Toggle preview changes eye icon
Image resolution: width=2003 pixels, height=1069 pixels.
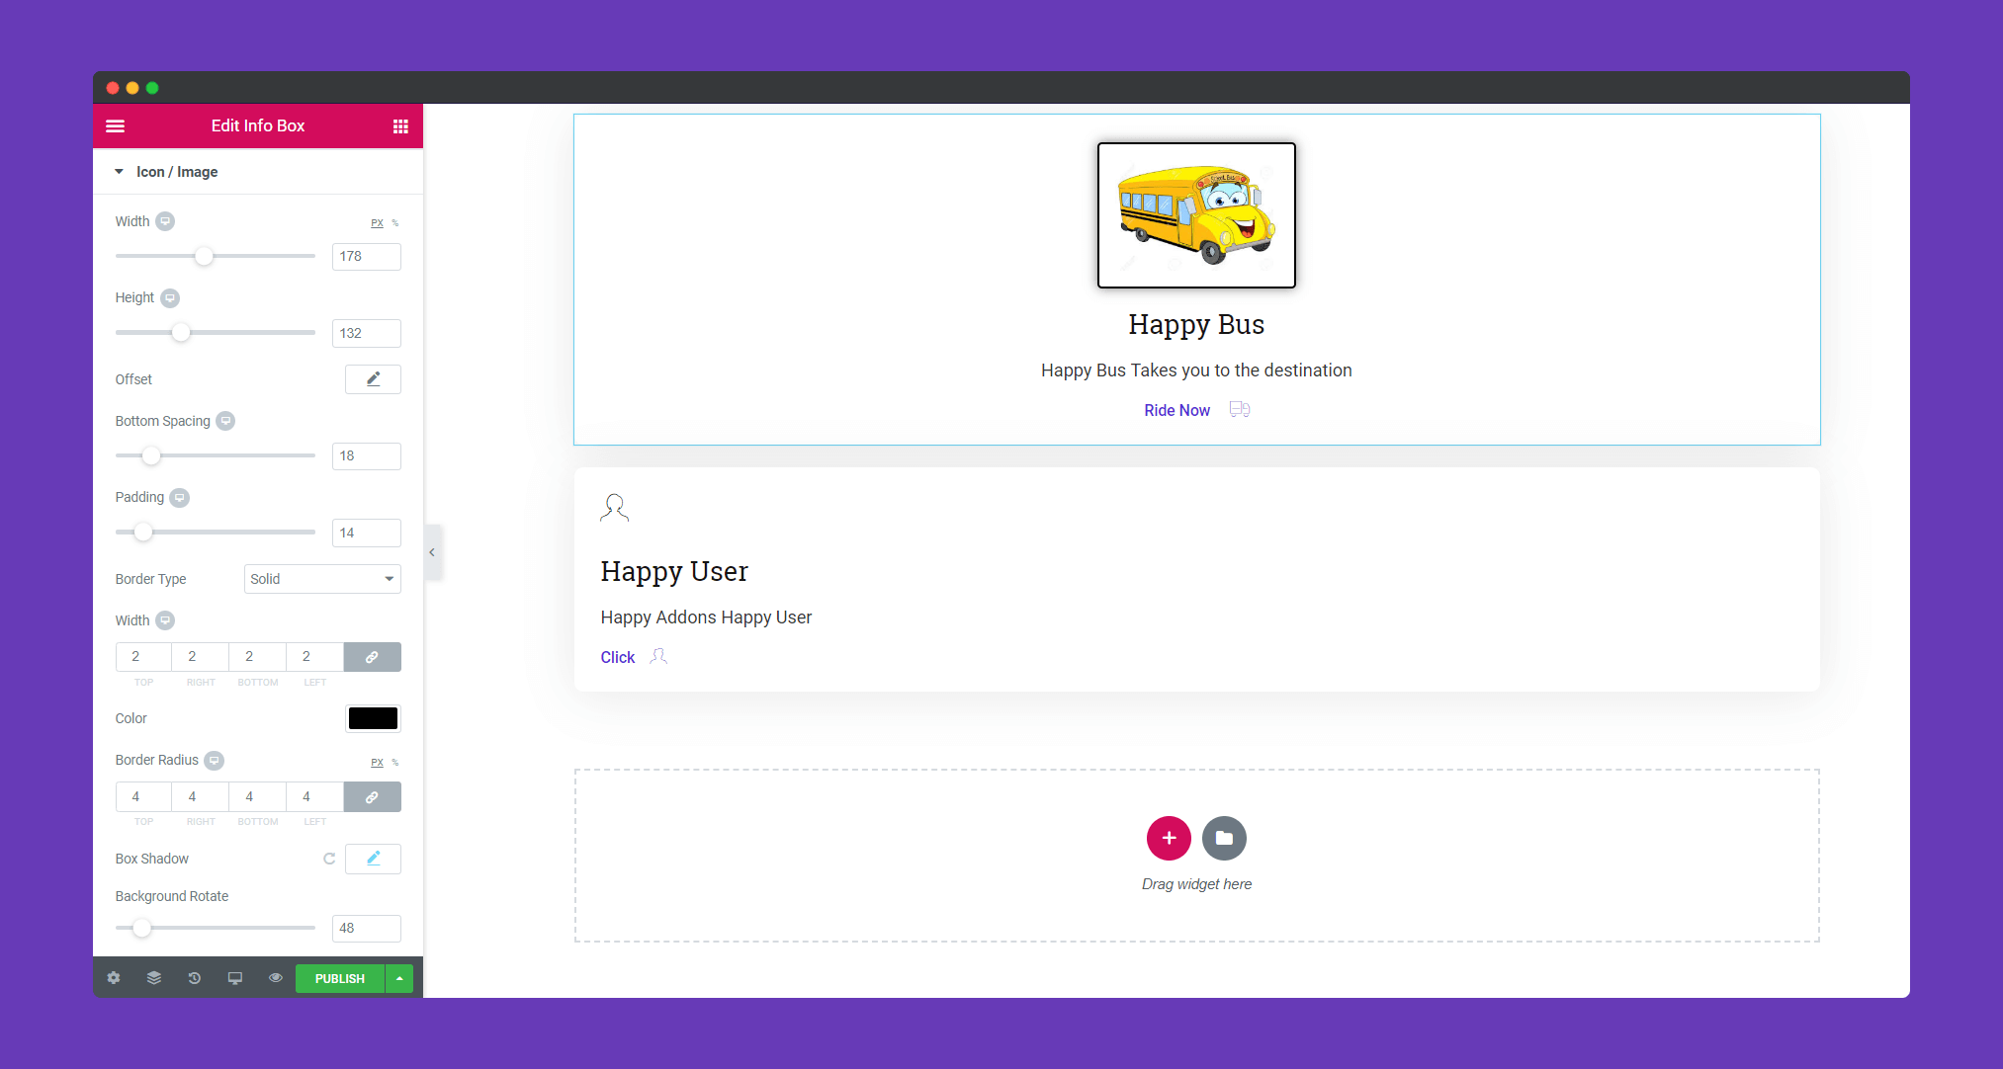276,978
